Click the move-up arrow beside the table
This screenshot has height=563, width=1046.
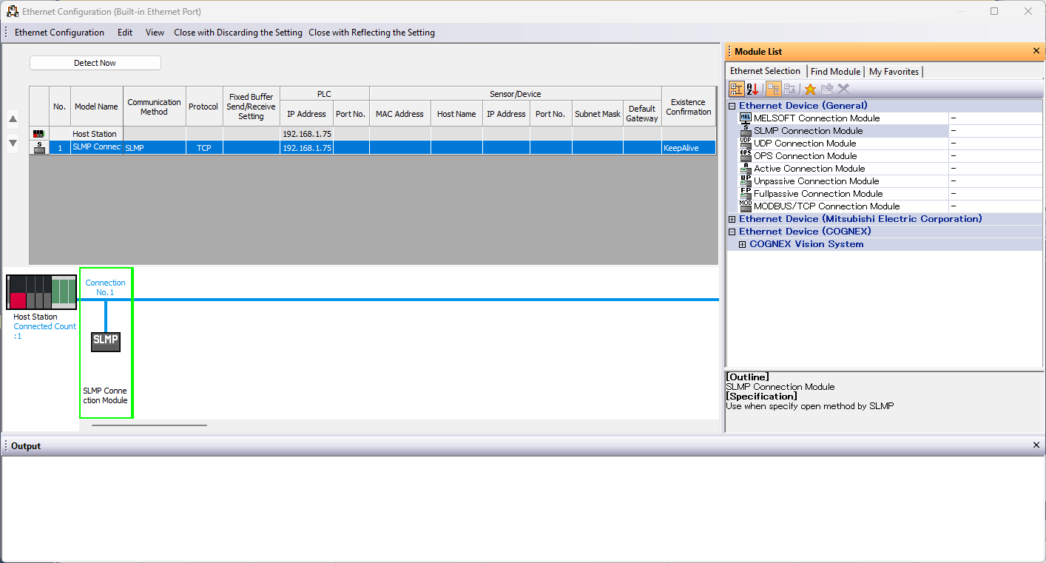[13, 119]
